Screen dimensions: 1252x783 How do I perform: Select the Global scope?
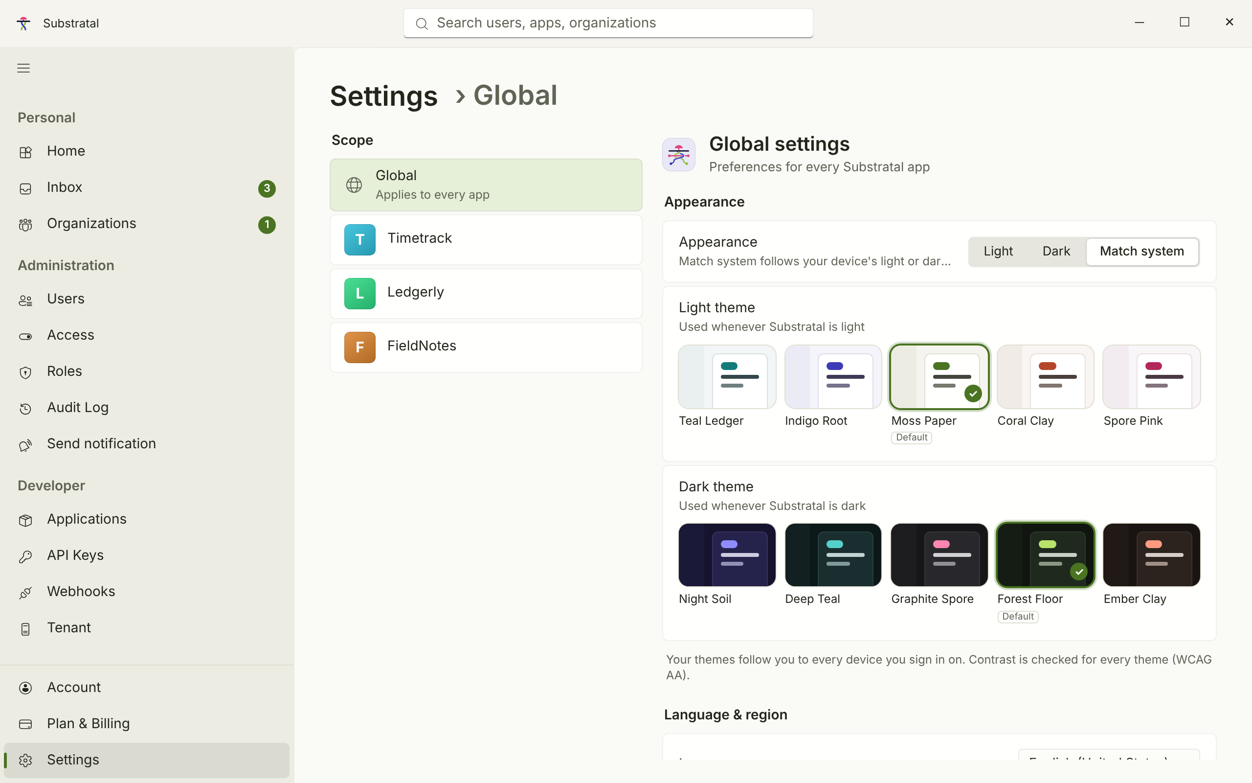tap(486, 185)
